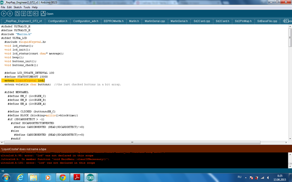This screenshot has height=182, width=292.
Task: Click the horizontal scrollbar under the editor
Action: [x=132, y=142]
